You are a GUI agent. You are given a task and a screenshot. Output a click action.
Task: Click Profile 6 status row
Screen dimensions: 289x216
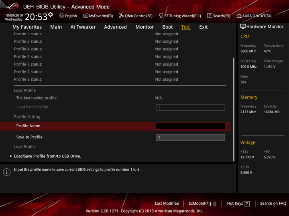(x=120, y=64)
